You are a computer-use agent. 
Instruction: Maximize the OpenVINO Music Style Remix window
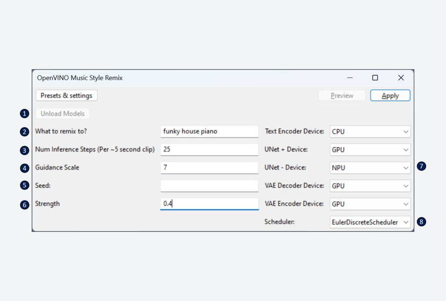click(x=375, y=78)
